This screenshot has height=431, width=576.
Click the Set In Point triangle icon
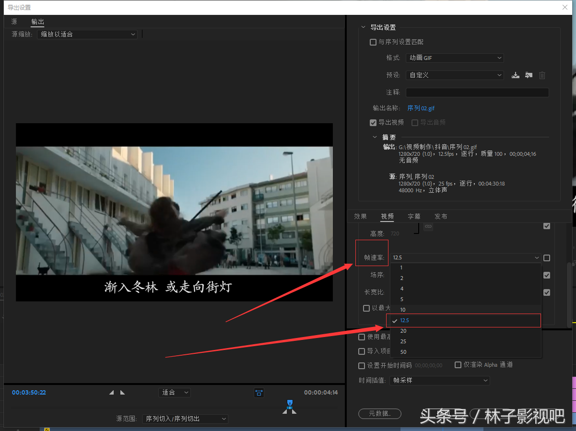point(112,392)
